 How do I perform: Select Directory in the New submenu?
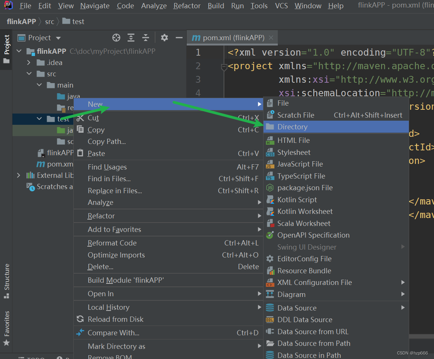click(x=292, y=127)
